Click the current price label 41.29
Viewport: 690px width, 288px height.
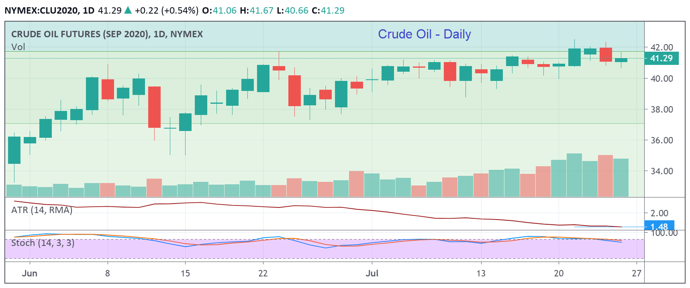[x=661, y=58]
